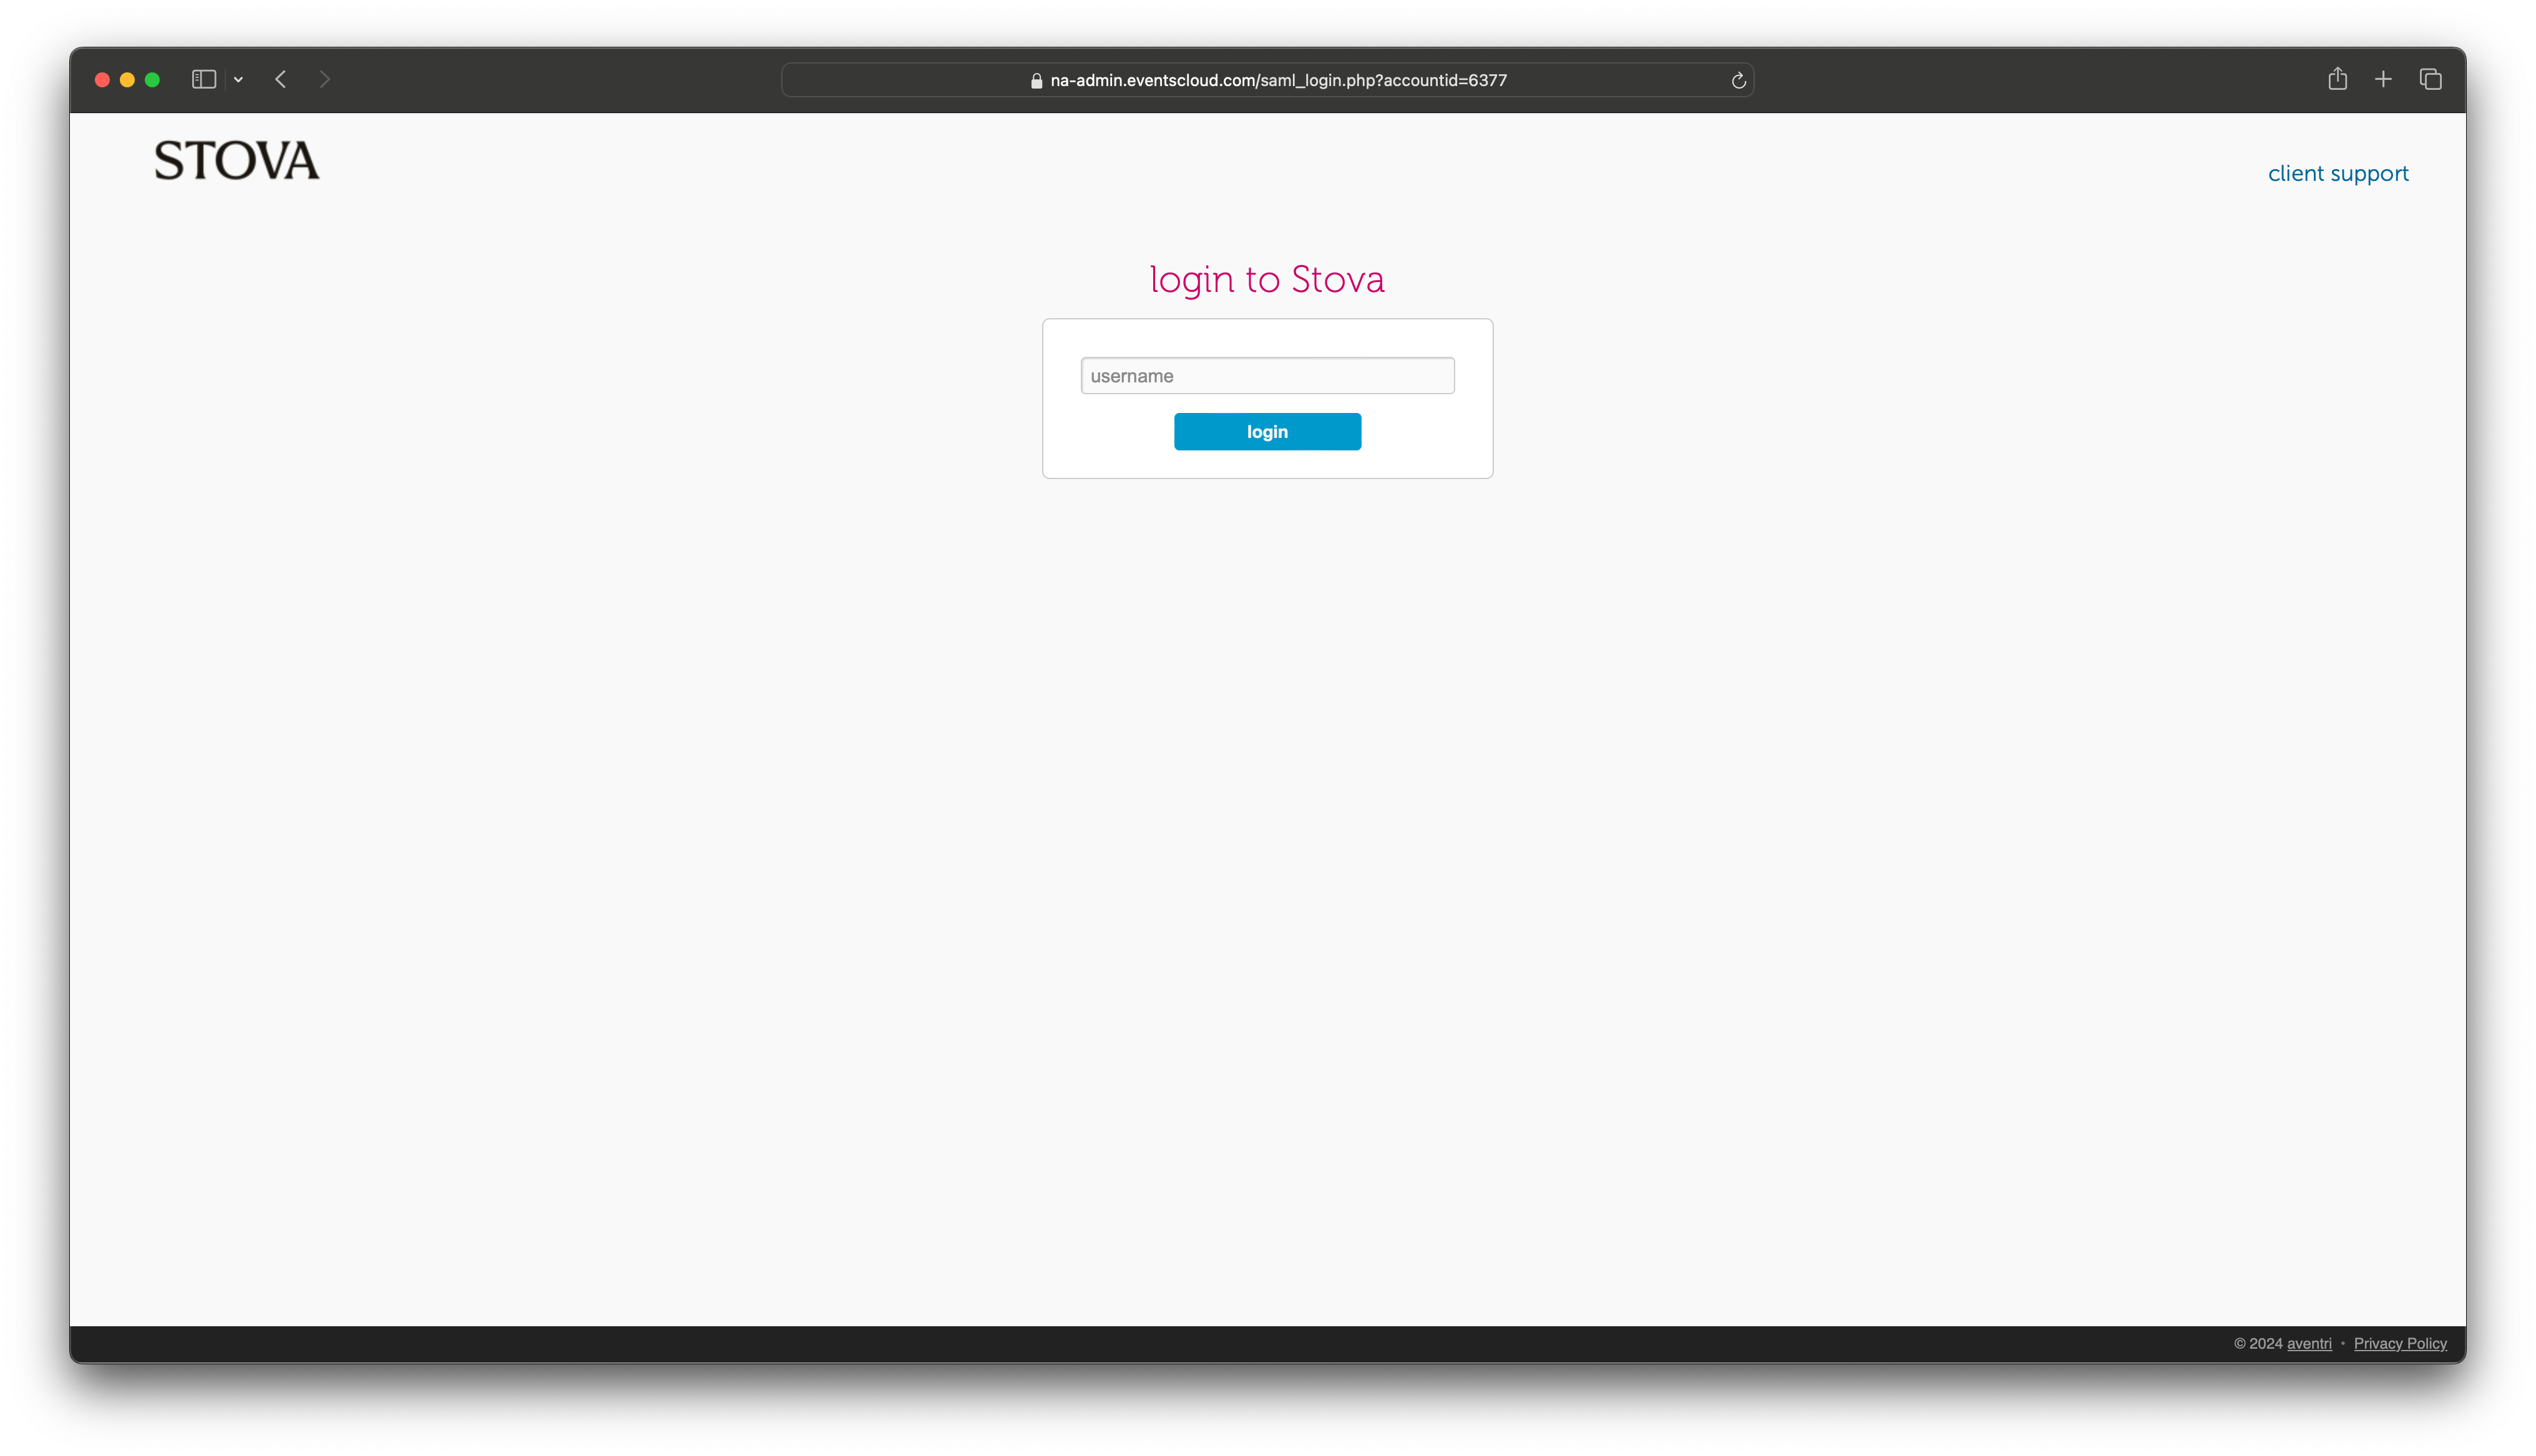Open a new tab with the plus icon
The width and height of the screenshot is (2536, 1456).
[x=2383, y=79]
